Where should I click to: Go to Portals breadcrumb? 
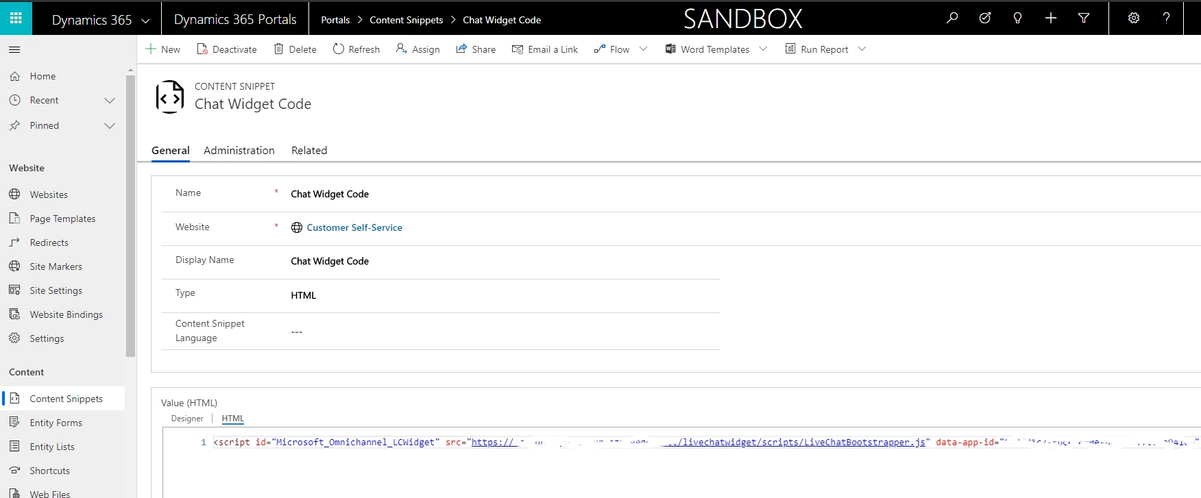[335, 20]
